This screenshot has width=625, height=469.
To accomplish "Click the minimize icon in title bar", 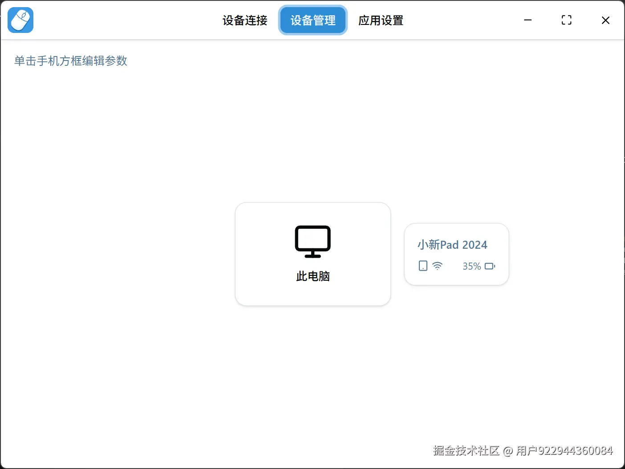I will (528, 20).
